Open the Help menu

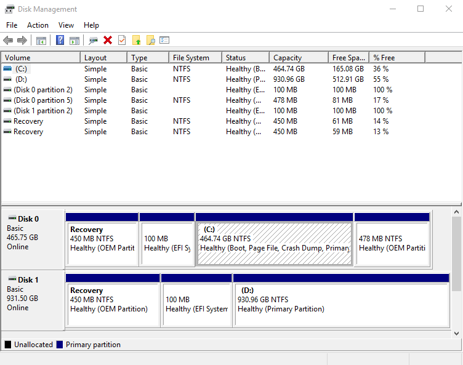(x=91, y=25)
